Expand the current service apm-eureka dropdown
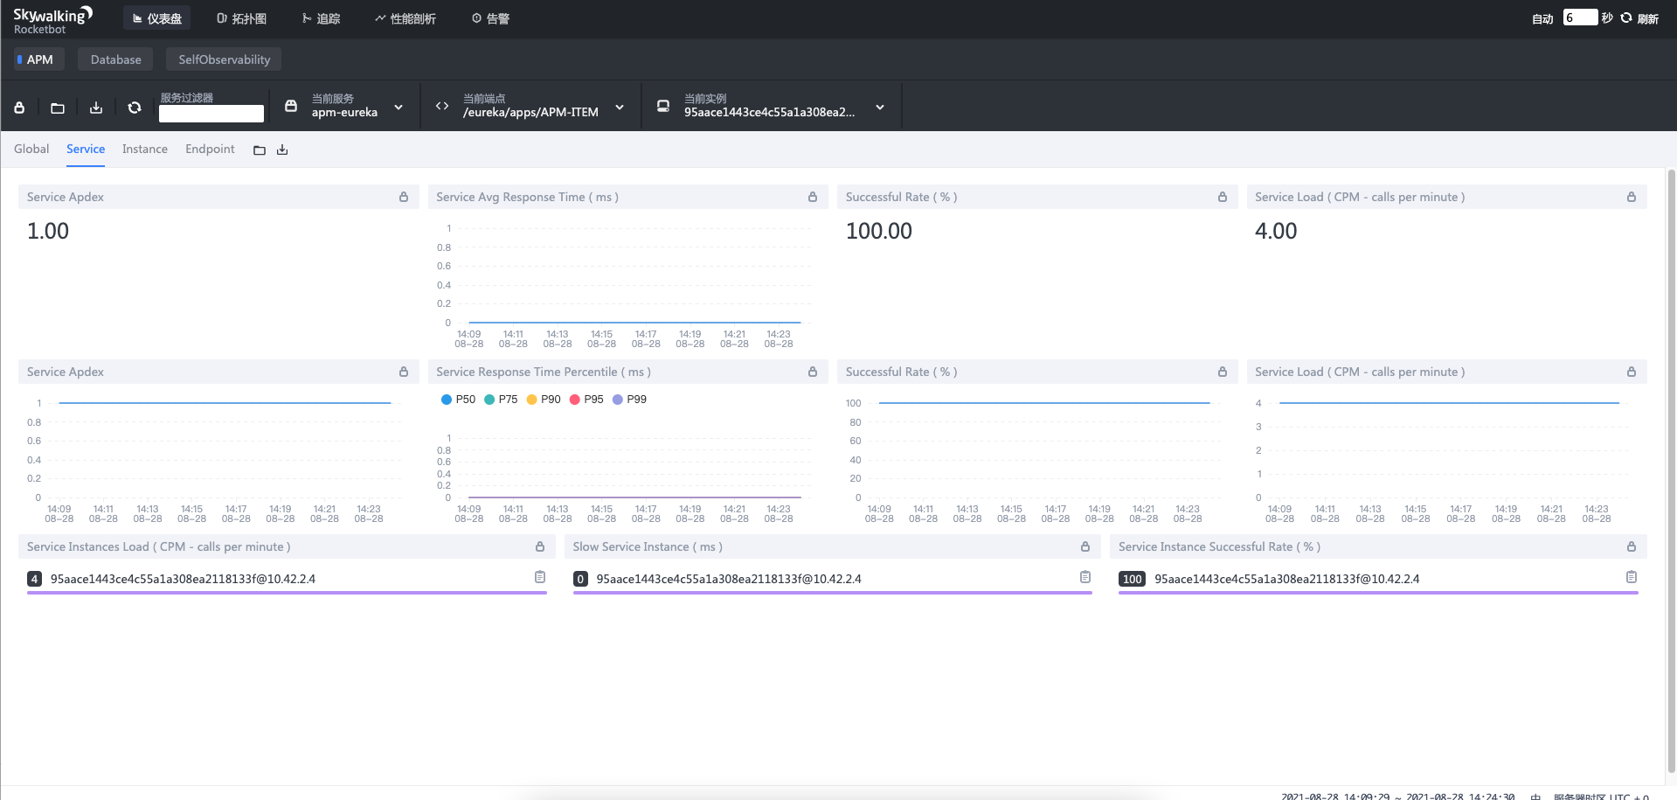 [x=398, y=108]
